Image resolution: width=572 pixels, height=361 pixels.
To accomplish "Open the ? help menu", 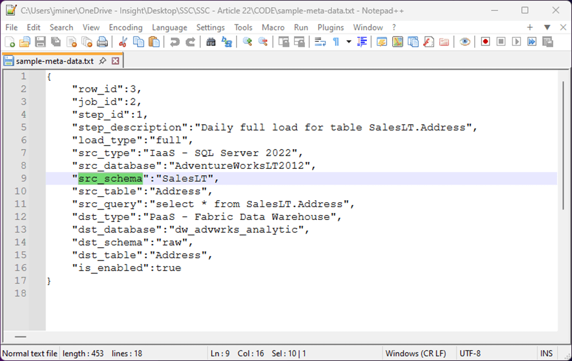I will tap(394, 28).
